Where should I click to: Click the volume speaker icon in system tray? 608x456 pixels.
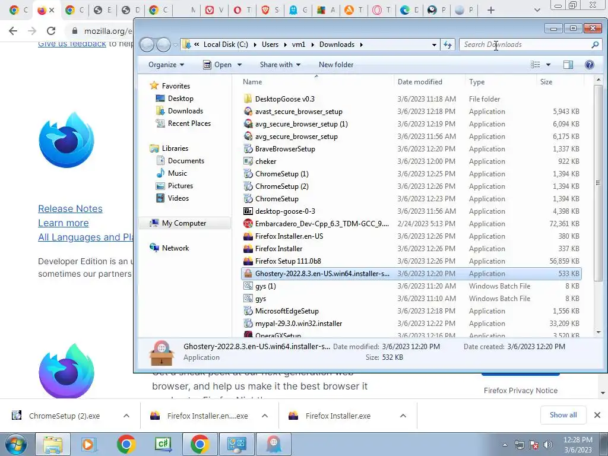548,445
